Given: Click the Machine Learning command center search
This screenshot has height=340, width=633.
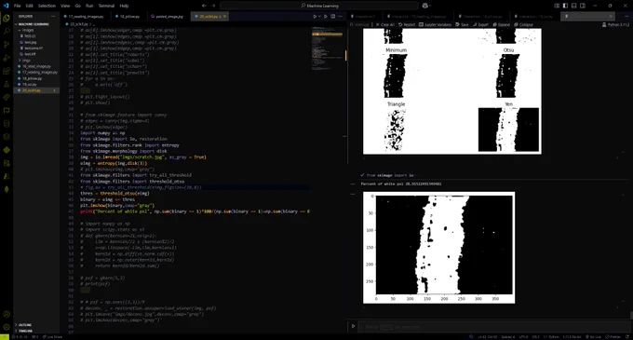Looking at the screenshot, I should tap(319, 6).
